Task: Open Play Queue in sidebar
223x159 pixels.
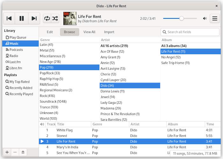Action: [20, 37]
